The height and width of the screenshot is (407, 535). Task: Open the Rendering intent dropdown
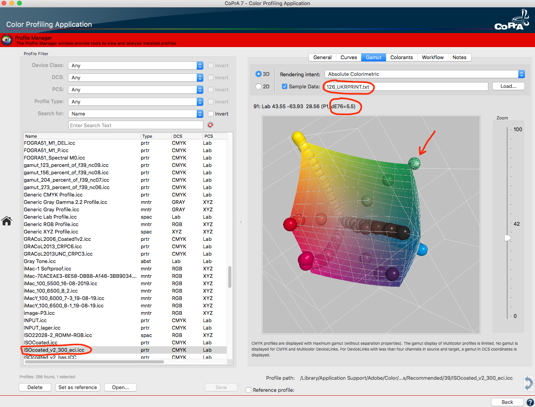[x=425, y=74]
